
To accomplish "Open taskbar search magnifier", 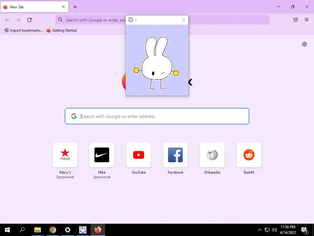I will pos(22,230).
